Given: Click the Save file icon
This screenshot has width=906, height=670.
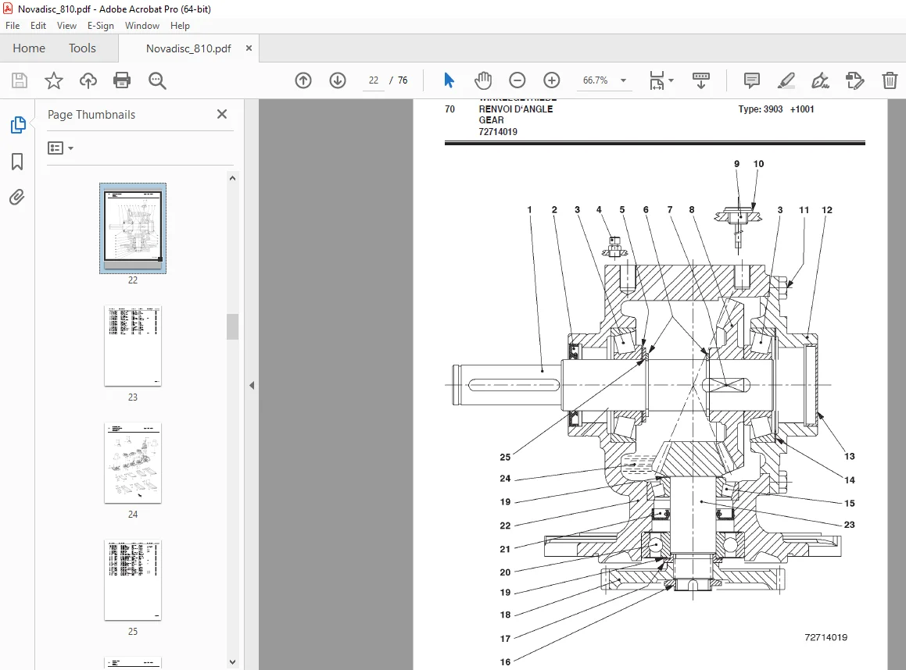Looking at the screenshot, I should [19, 80].
